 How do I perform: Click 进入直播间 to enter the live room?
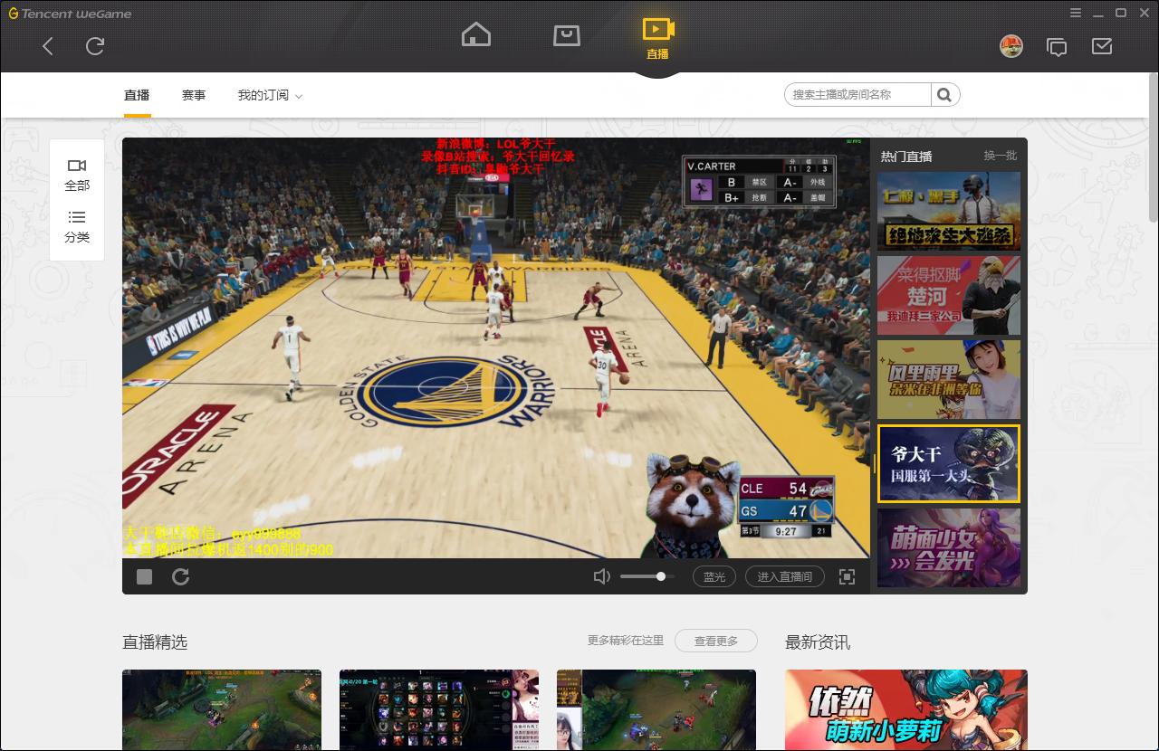[x=785, y=576]
